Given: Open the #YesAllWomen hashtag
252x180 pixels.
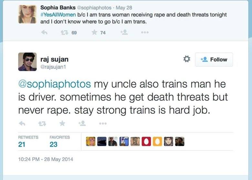Looking at the screenshot, I should click(x=58, y=15).
